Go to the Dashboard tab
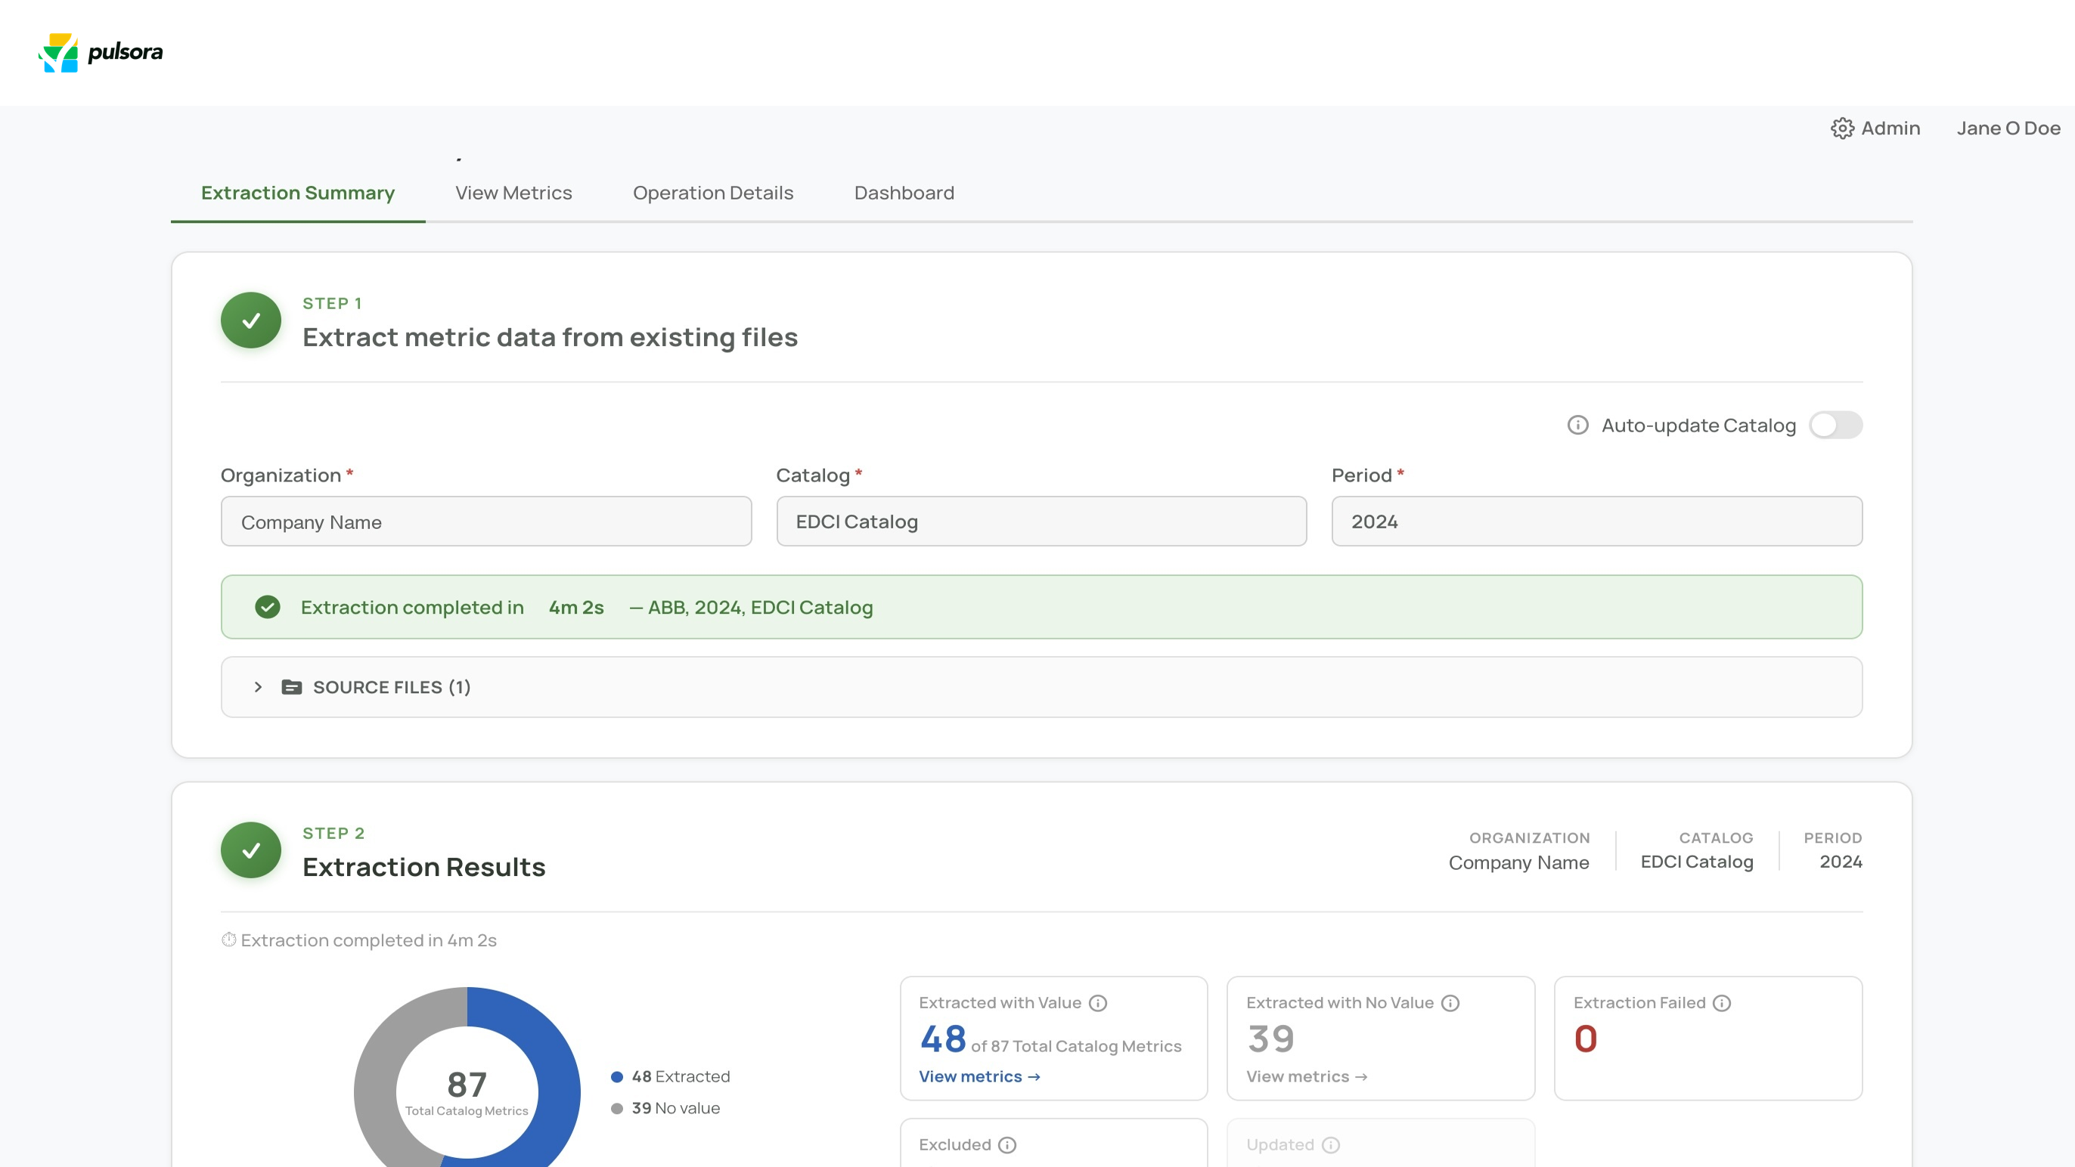Screen dimensions: 2075x1167 (904, 193)
